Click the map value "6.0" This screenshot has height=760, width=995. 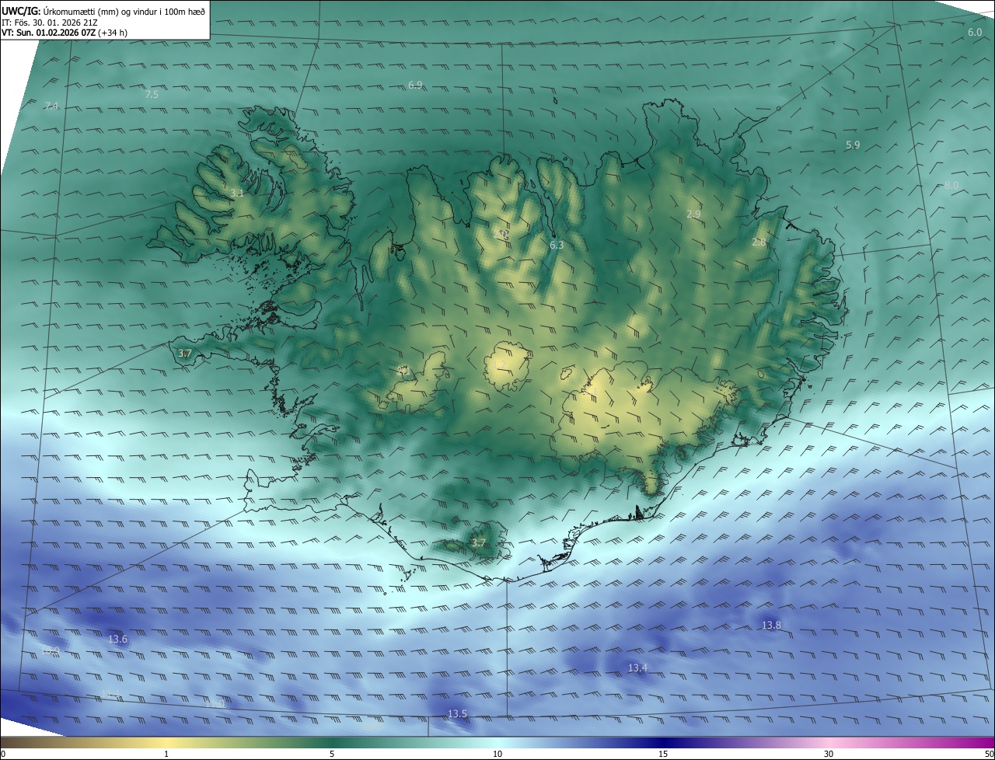974,33
